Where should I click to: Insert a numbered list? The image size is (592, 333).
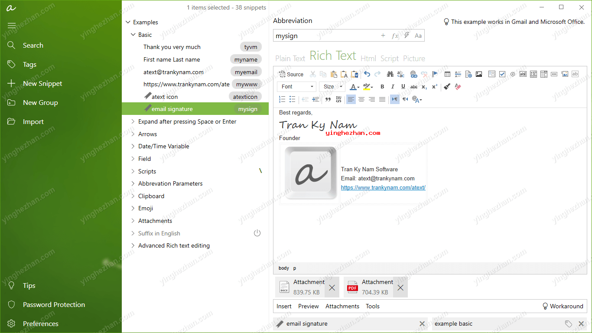pos(282,99)
